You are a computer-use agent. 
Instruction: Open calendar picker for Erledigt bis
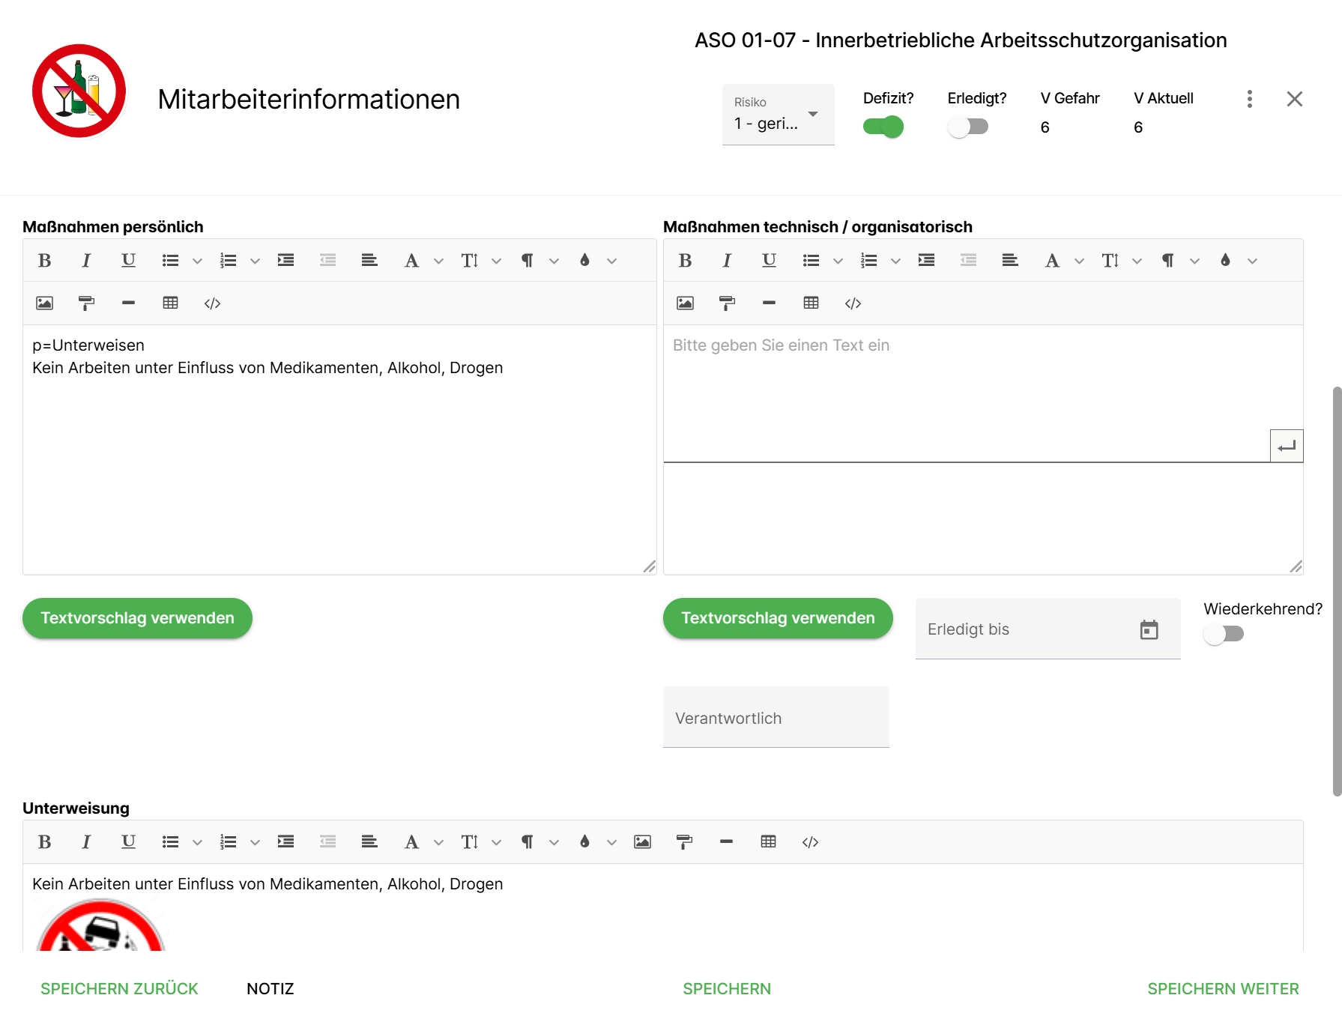(x=1149, y=630)
